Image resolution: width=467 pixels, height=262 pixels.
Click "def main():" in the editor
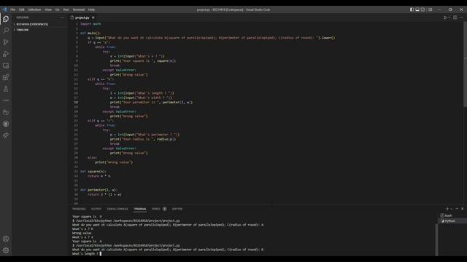pos(90,33)
